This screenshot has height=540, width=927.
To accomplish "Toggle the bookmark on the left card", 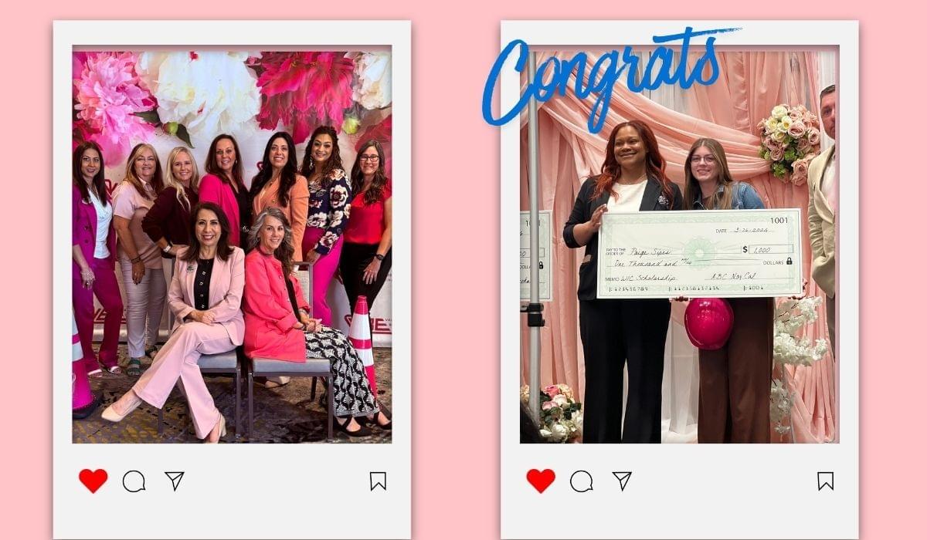I will [378, 481].
